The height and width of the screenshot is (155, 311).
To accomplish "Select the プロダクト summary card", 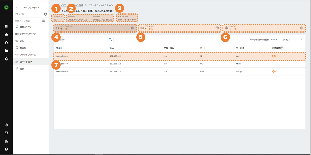I will (180, 28).
